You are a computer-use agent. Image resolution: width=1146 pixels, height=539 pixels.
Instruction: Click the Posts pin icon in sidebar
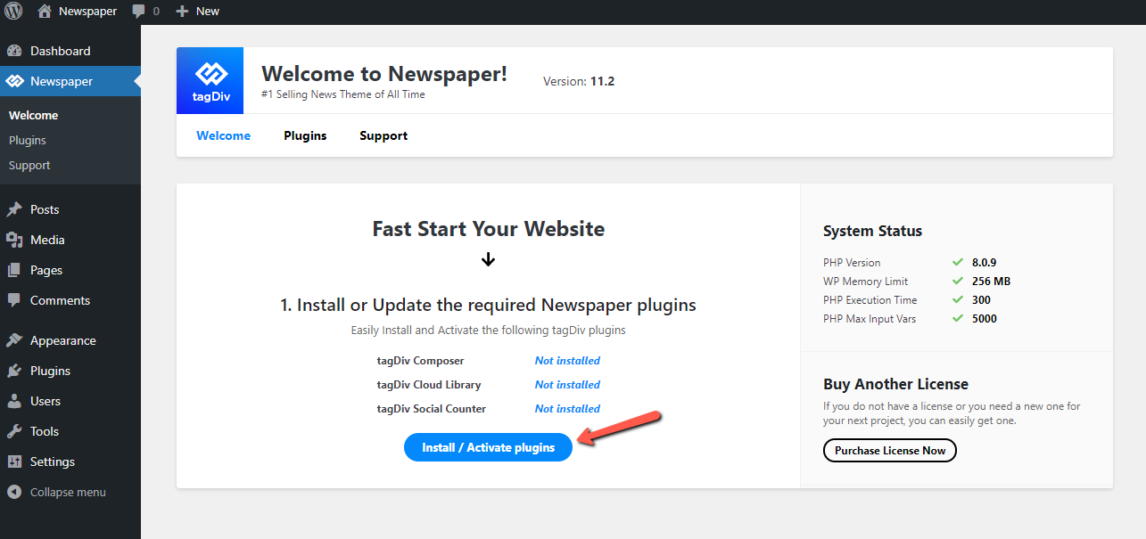[14, 209]
